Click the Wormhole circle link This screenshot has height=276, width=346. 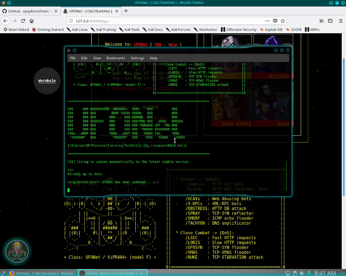(47, 80)
